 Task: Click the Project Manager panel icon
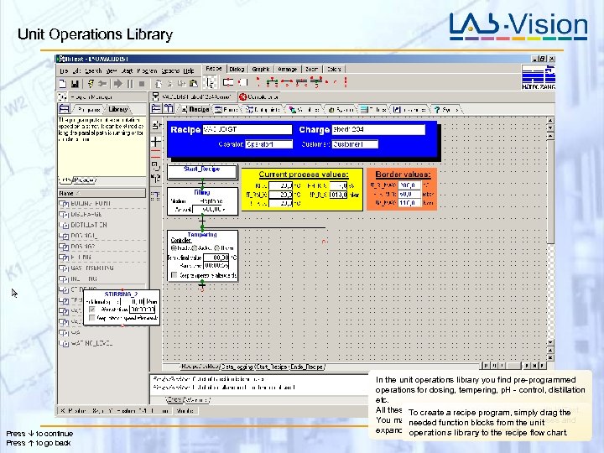pyautogui.click(x=63, y=96)
